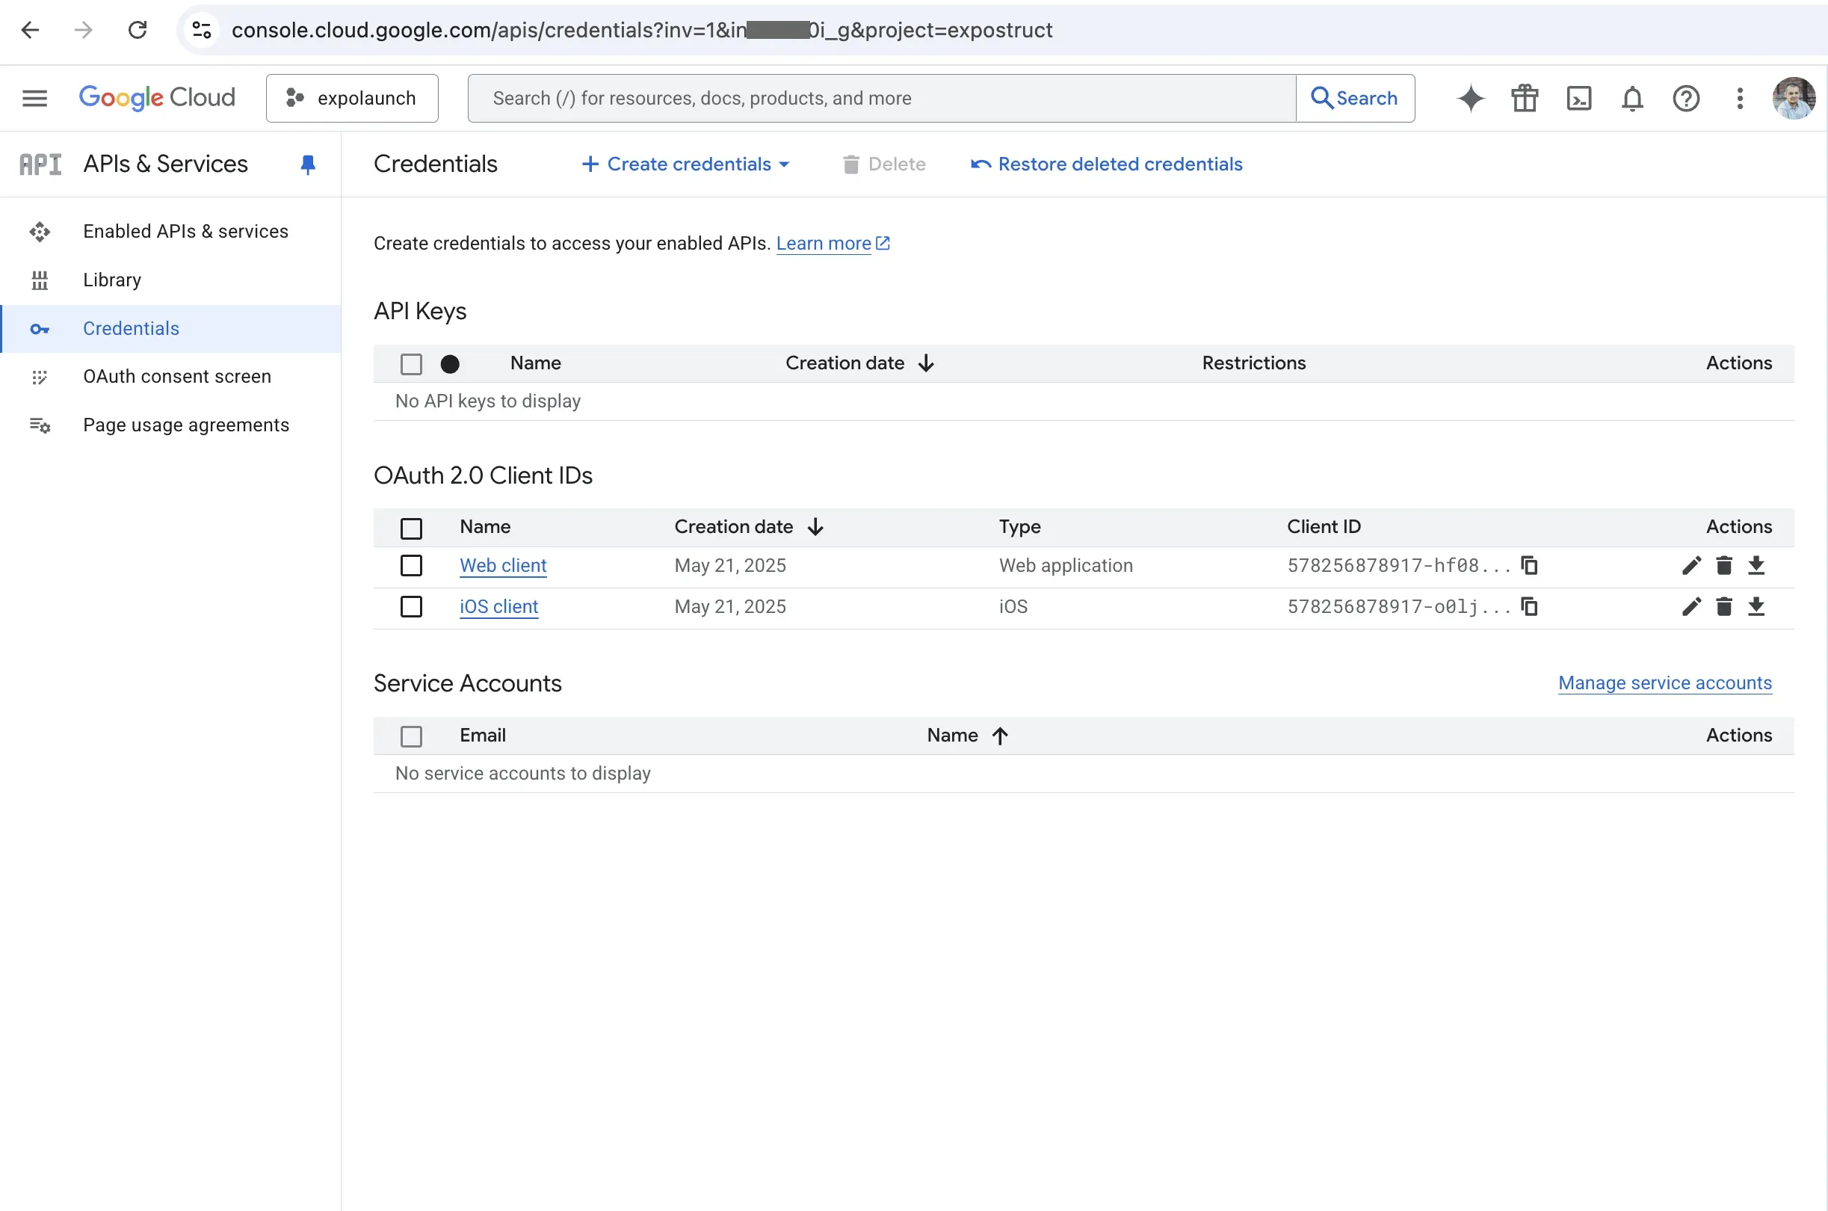The image size is (1828, 1211).
Task: Click the Restrictions column header
Action: (1253, 363)
